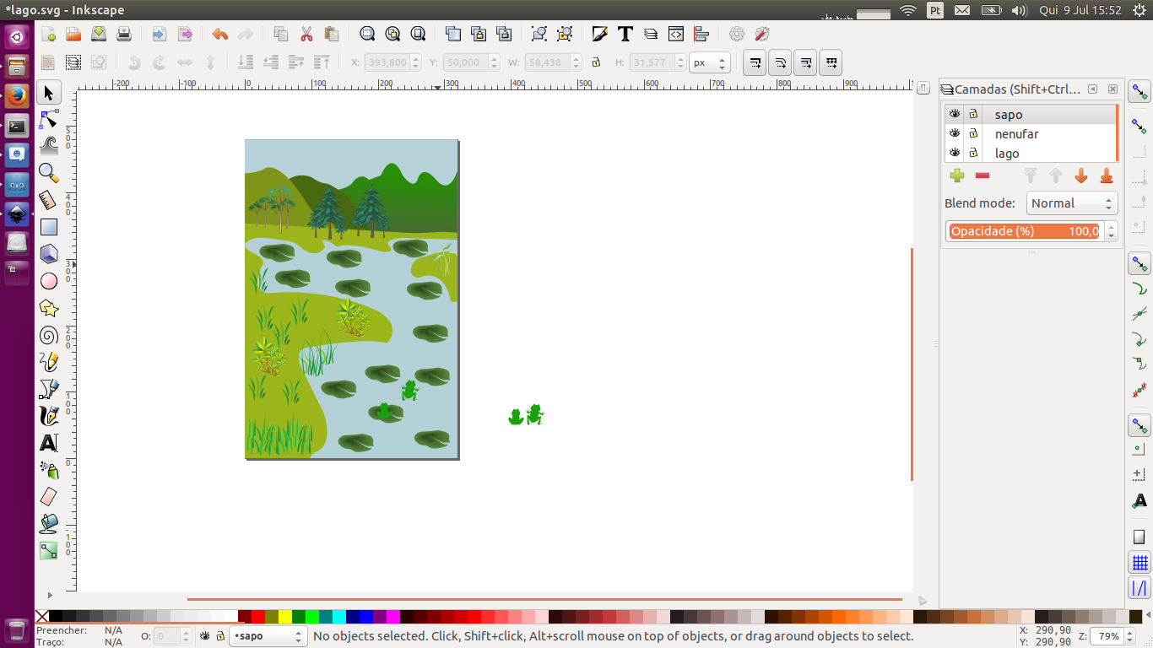Open the Blend mode Normal dropdown

coord(1072,203)
